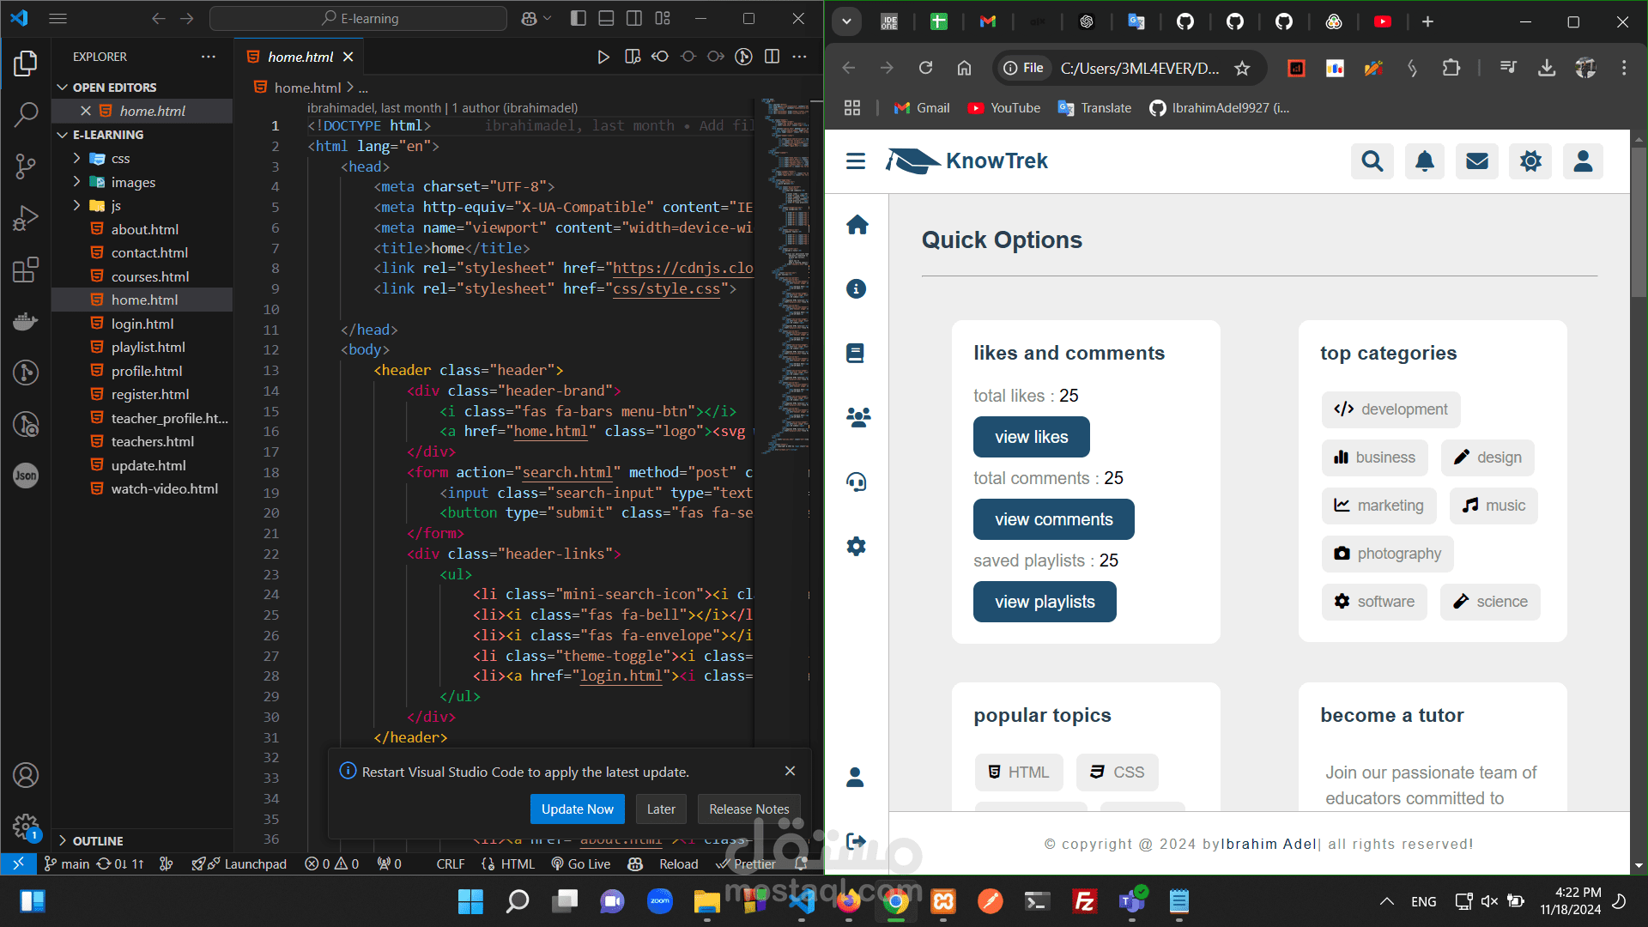The image size is (1648, 927).
Task: Click the KnowTrek envelope messages icon
Action: 1477,161
